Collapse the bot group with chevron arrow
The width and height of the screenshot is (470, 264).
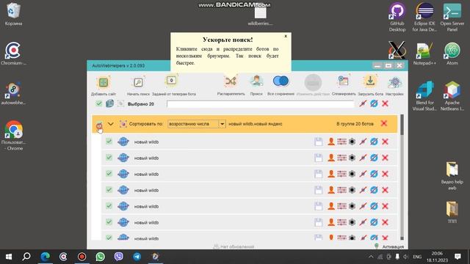coord(111,124)
